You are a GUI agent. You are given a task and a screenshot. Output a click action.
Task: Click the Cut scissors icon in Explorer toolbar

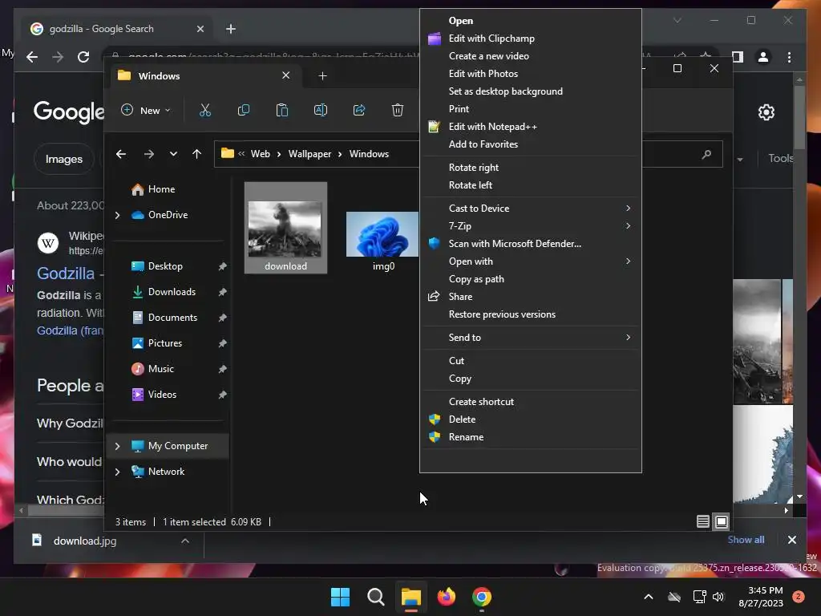(x=204, y=110)
